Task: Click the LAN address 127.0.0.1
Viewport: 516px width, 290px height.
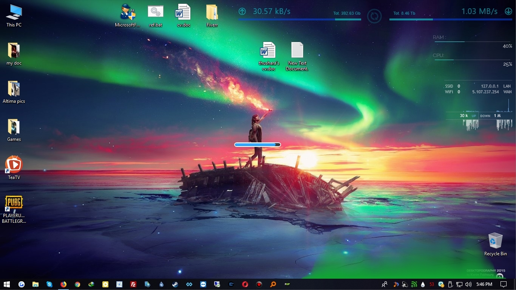Action: pyautogui.click(x=490, y=86)
